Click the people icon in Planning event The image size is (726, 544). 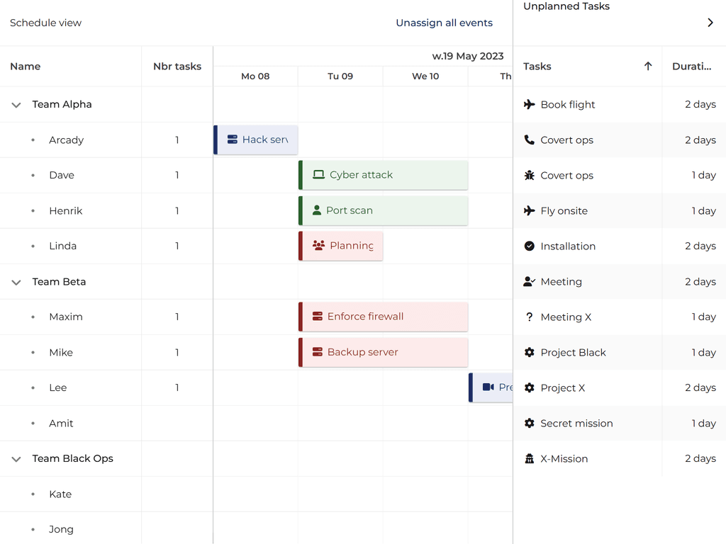(318, 246)
